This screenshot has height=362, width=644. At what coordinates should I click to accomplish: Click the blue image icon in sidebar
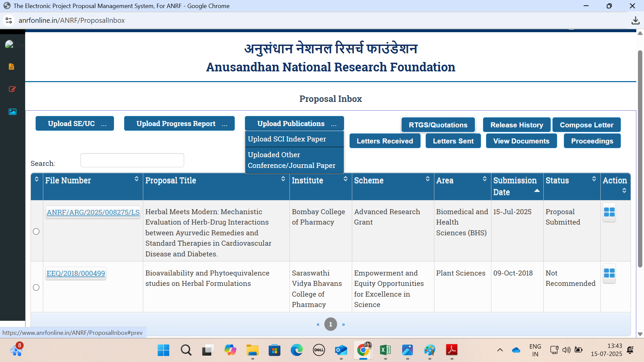pyautogui.click(x=12, y=112)
